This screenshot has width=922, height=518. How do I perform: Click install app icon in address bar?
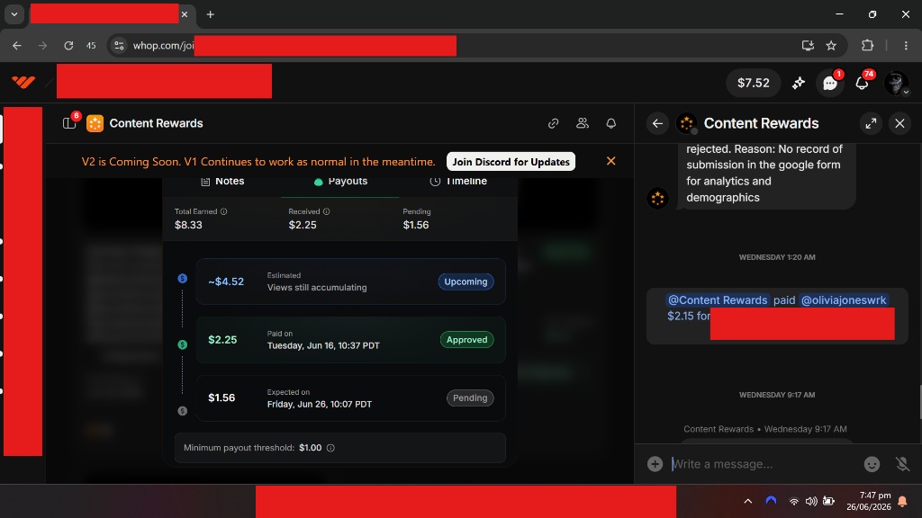(x=808, y=46)
